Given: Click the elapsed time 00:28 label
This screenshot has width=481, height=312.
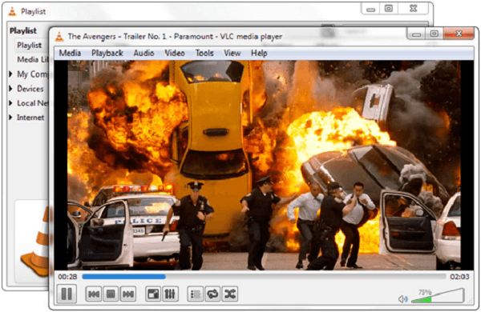Looking at the screenshot, I should [67, 277].
